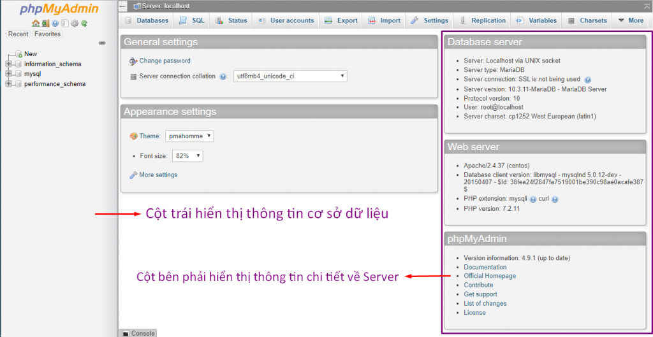This screenshot has height=337, width=653.
Task: Open the Console bar at the bottom
Action: 138,333
